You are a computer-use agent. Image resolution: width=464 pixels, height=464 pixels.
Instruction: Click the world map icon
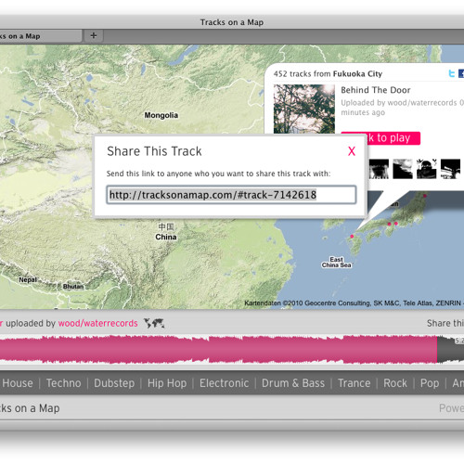coord(154,323)
